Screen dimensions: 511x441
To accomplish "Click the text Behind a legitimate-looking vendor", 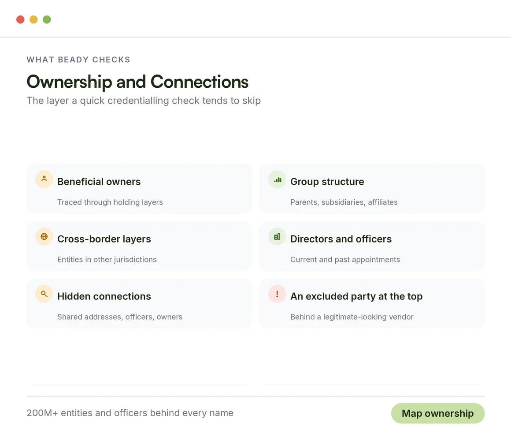I will (x=352, y=317).
